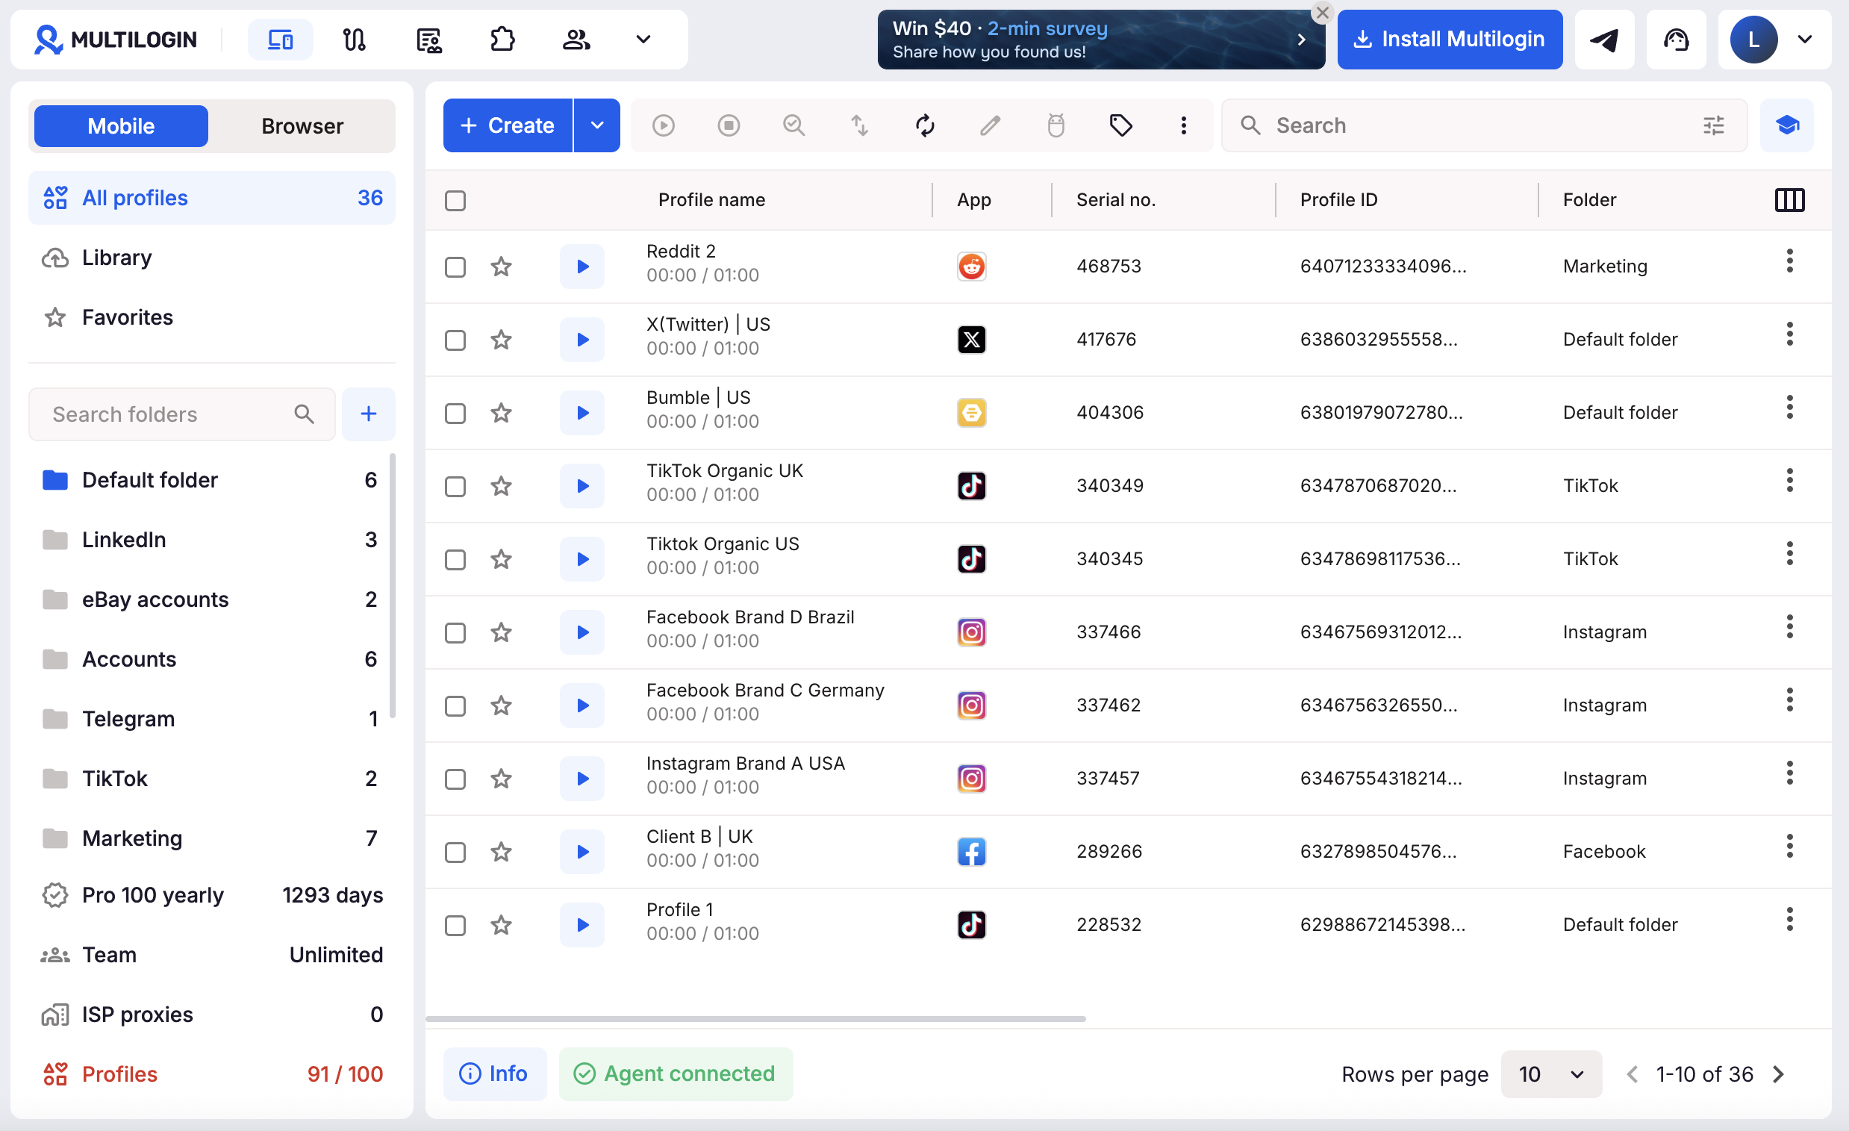1849x1131 pixels.
Task: Open the toolbar three-dot more menu
Action: pyautogui.click(x=1183, y=125)
